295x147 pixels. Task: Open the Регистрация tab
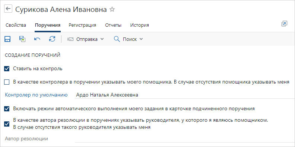click(82, 25)
